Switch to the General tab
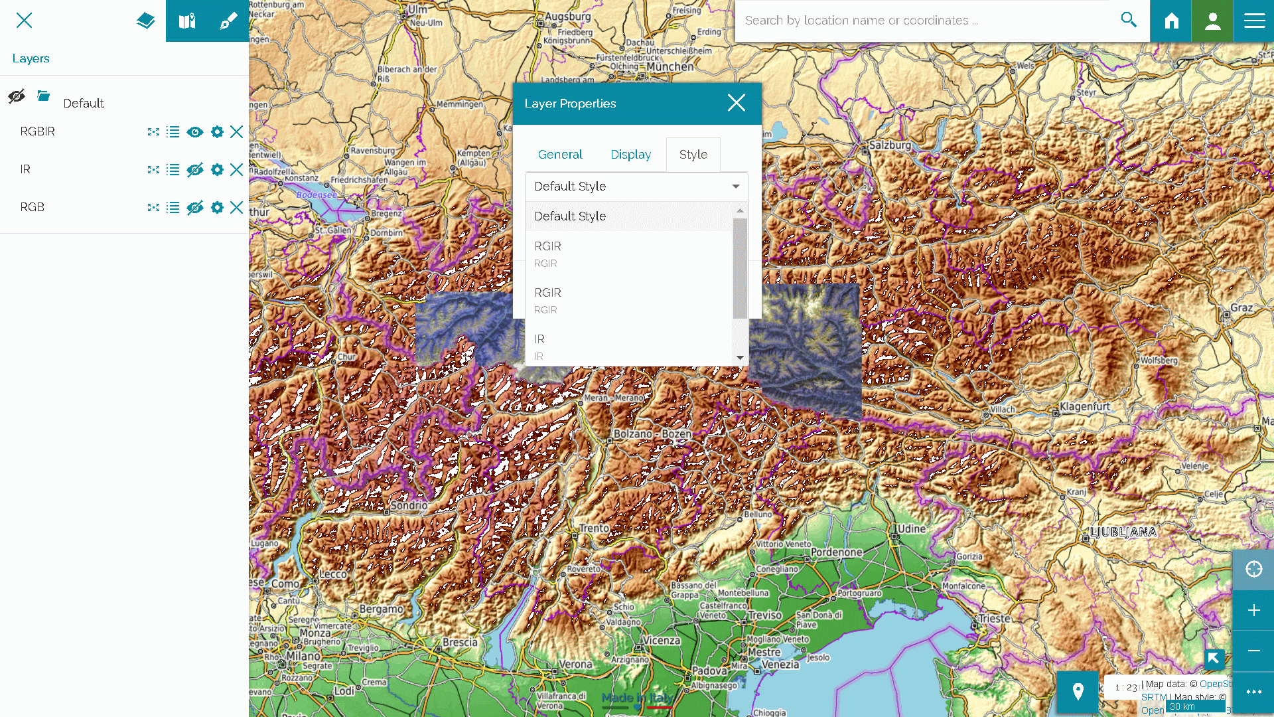Image resolution: width=1274 pixels, height=717 pixels. [x=559, y=155]
